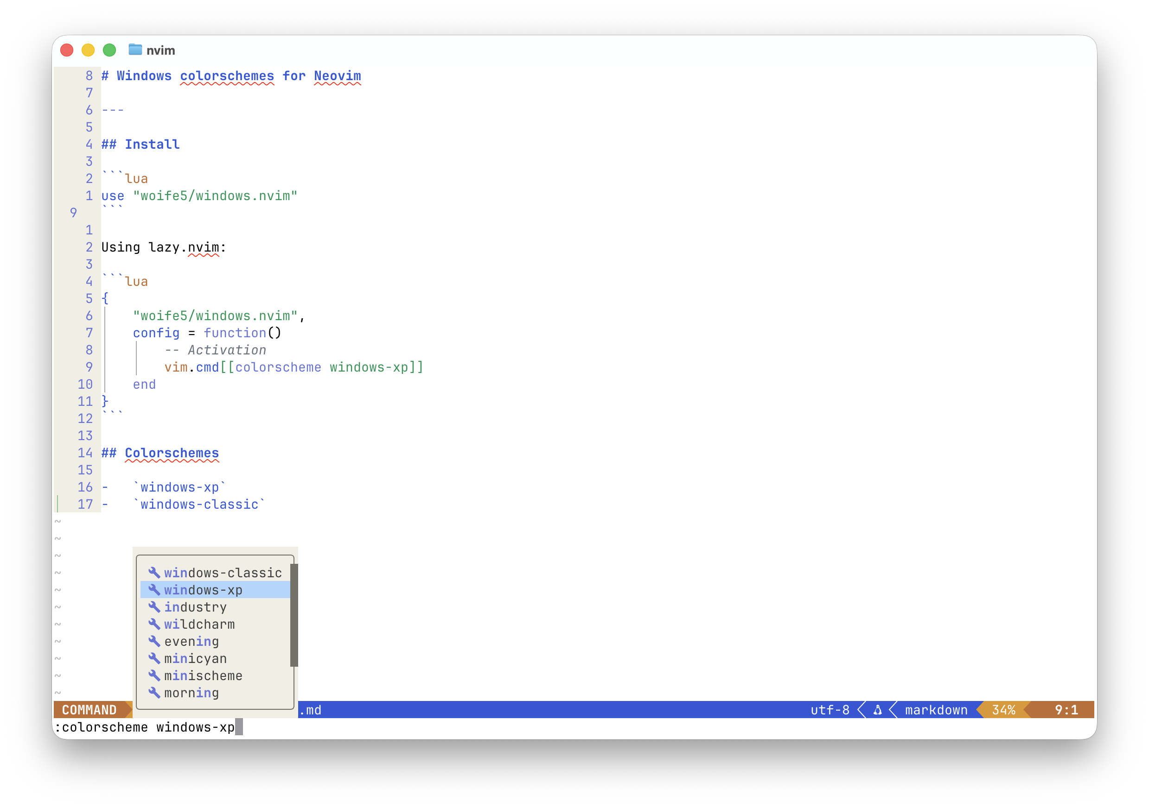This screenshot has height=808, width=1149.
Task: Click the markdown filetype in statusline
Action: click(x=936, y=710)
